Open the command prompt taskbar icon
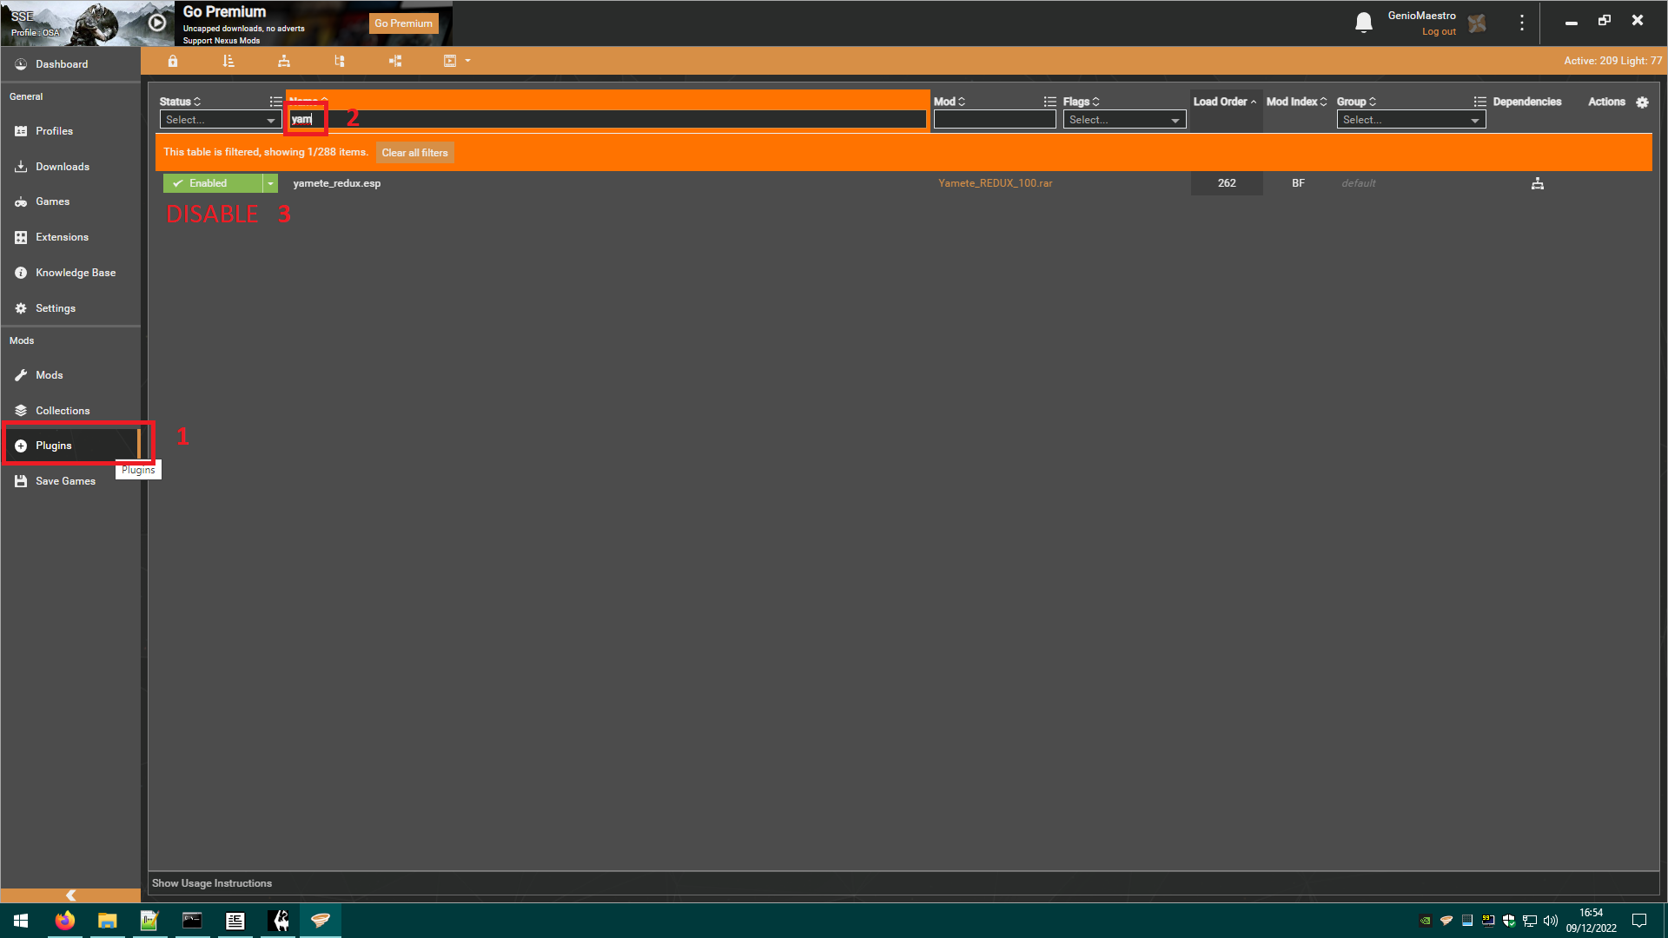Viewport: 1668px width, 938px height. pyautogui.click(x=192, y=921)
